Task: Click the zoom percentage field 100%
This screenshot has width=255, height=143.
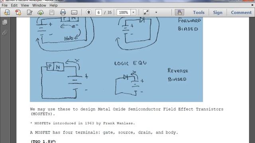Action: pos(124,12)
